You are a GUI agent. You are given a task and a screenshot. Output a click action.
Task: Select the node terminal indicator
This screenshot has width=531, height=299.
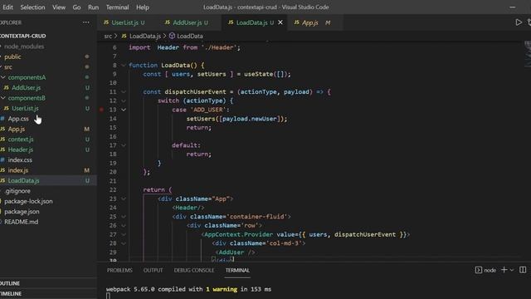coord(485,270)
